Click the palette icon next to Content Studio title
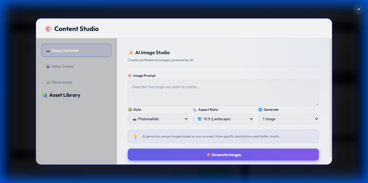368x183 pixels. coord(48,29)
